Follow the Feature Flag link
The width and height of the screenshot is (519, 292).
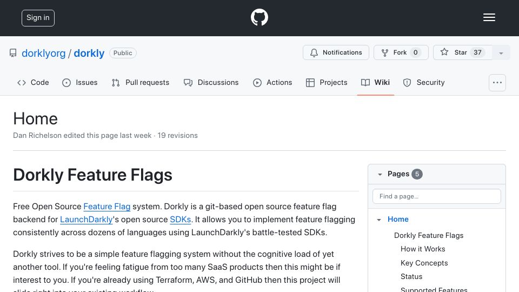107,207
